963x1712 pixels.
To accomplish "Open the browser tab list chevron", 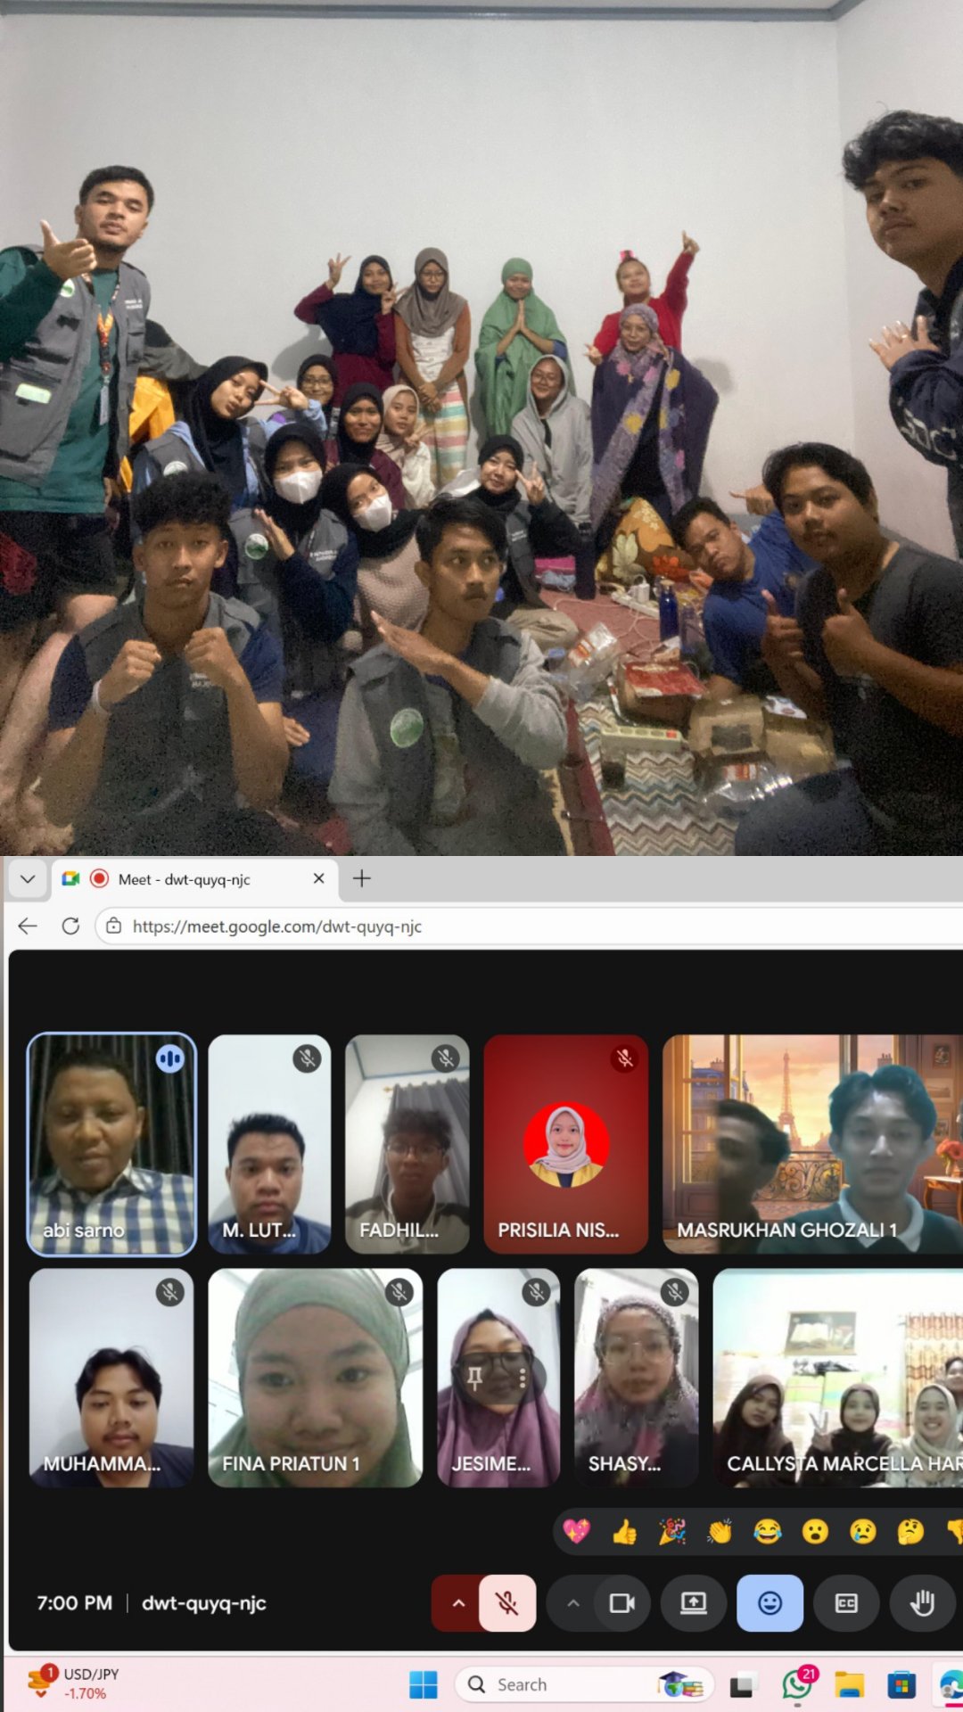I will 28,879.
